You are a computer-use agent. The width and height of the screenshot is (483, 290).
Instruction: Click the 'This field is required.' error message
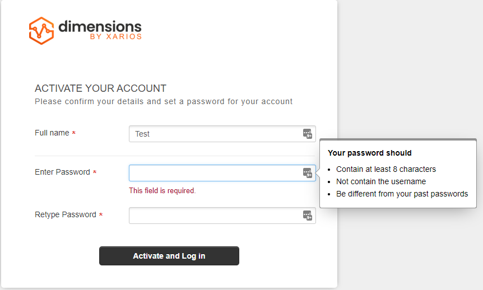[x=162, y=191]
